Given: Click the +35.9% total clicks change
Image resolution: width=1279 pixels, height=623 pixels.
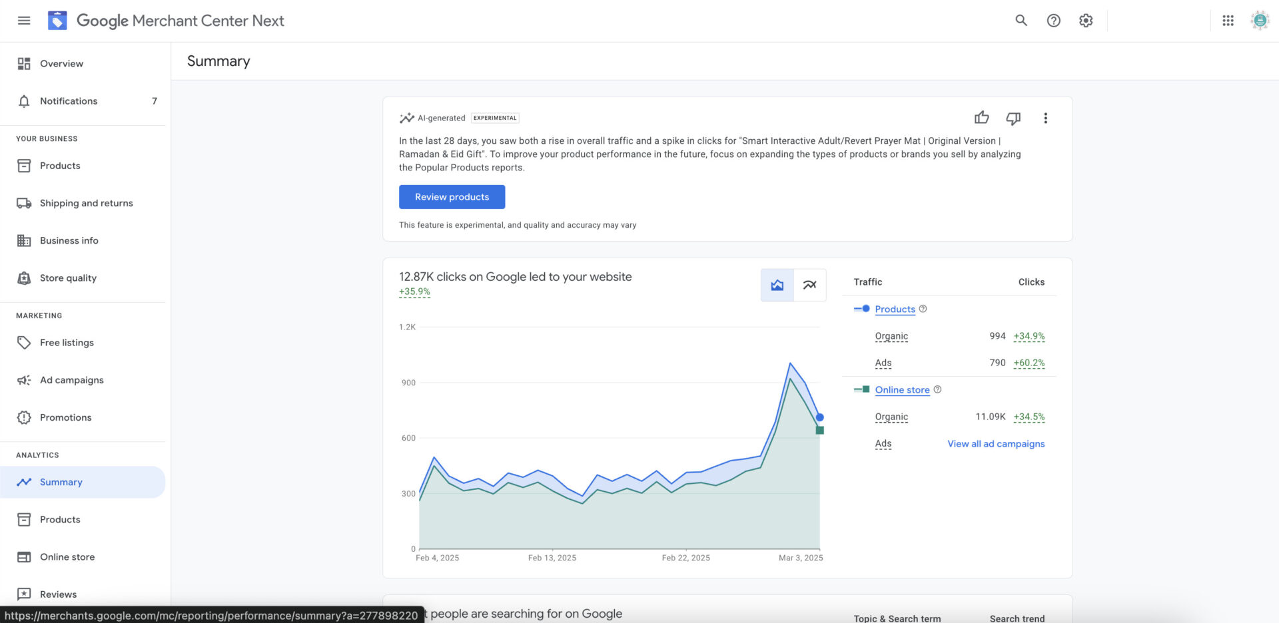Looking at the screenshot, I should pos(414,292).
